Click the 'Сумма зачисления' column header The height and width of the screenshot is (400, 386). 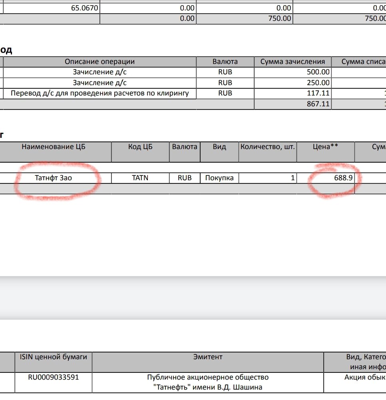pos(292,62)
